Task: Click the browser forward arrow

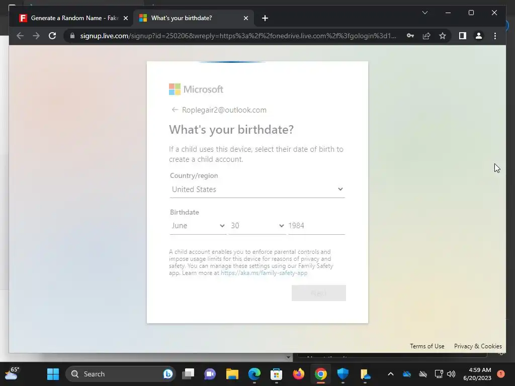Action: [x=36, y=36]
